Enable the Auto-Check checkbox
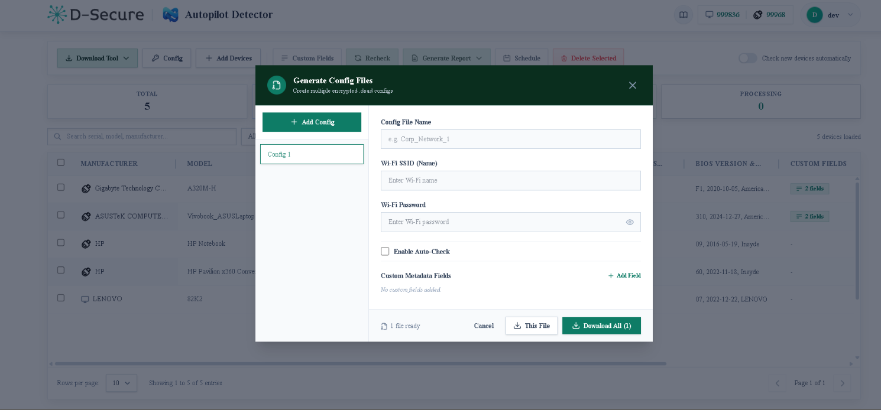The image size is (881, 410). pyautogui.click(x=385, y=251)
